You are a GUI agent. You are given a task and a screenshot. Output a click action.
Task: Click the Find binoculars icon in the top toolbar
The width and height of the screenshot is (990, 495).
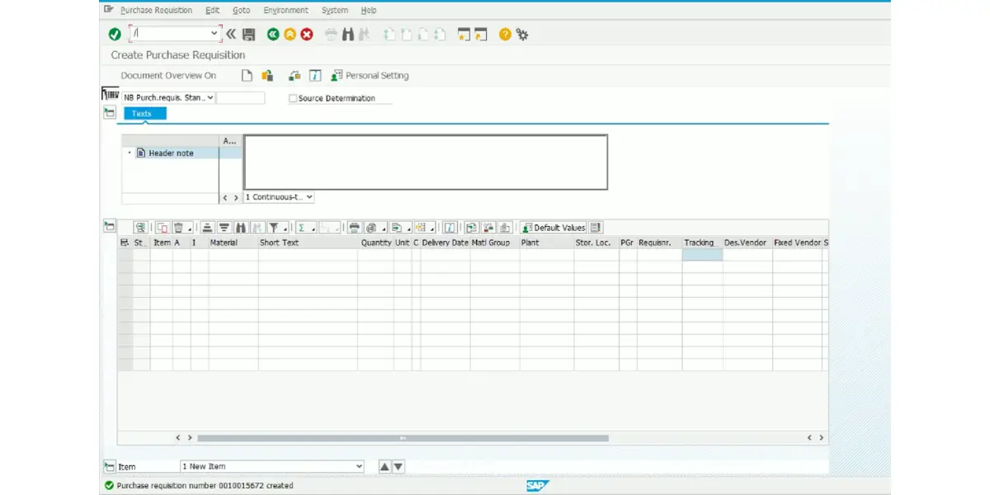[x=347, y=34]
